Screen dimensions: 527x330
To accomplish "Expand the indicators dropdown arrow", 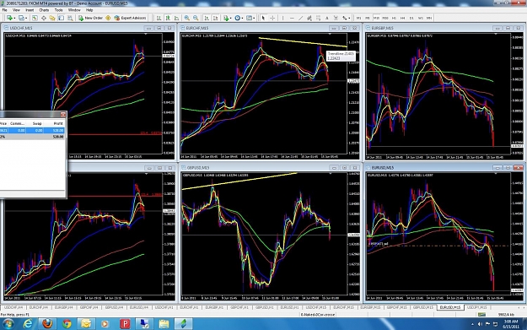I will coord(230,19).
